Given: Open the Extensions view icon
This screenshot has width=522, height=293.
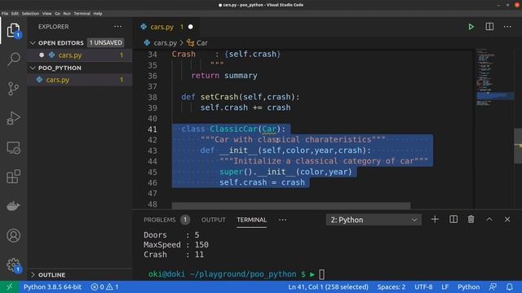Looking at the screenshot, I should (13, 177).
